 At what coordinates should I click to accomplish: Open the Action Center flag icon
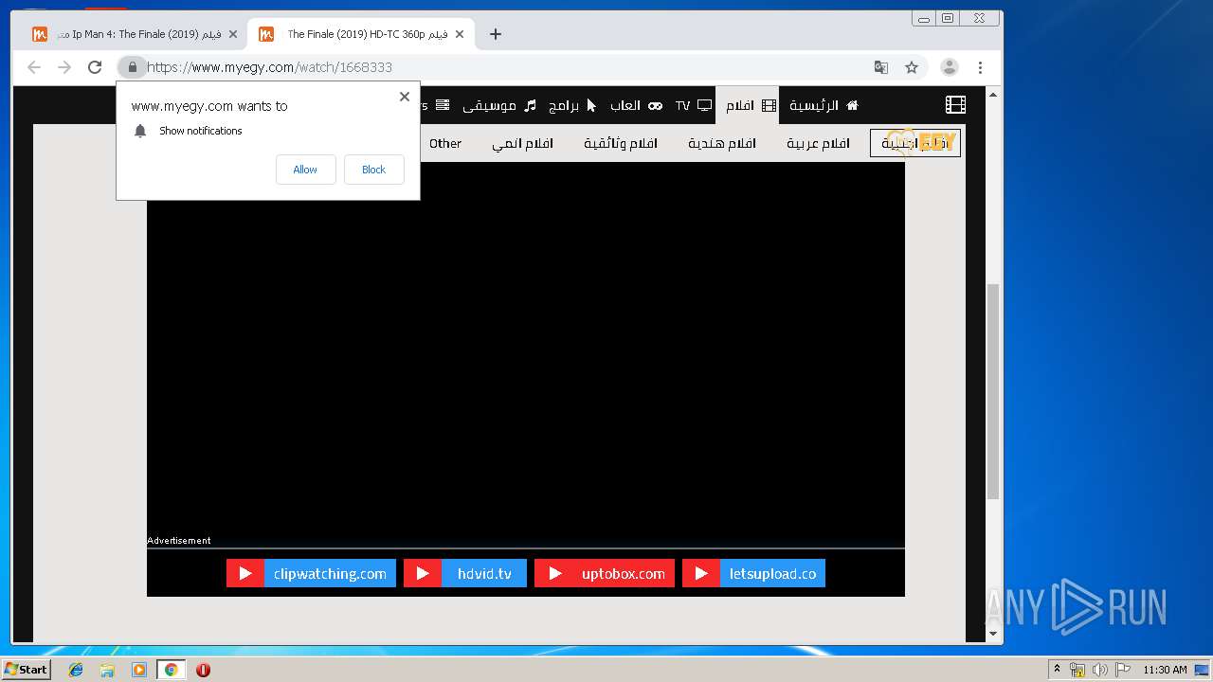click(x=1122, y=670)
